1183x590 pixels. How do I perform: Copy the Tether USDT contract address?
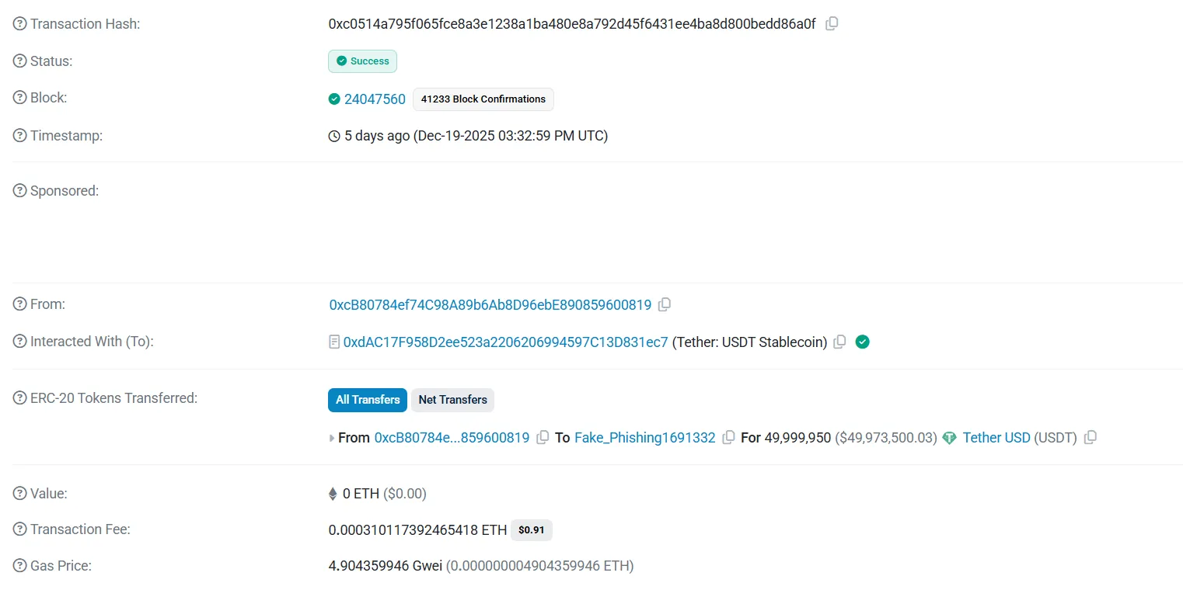coord(839,342)
